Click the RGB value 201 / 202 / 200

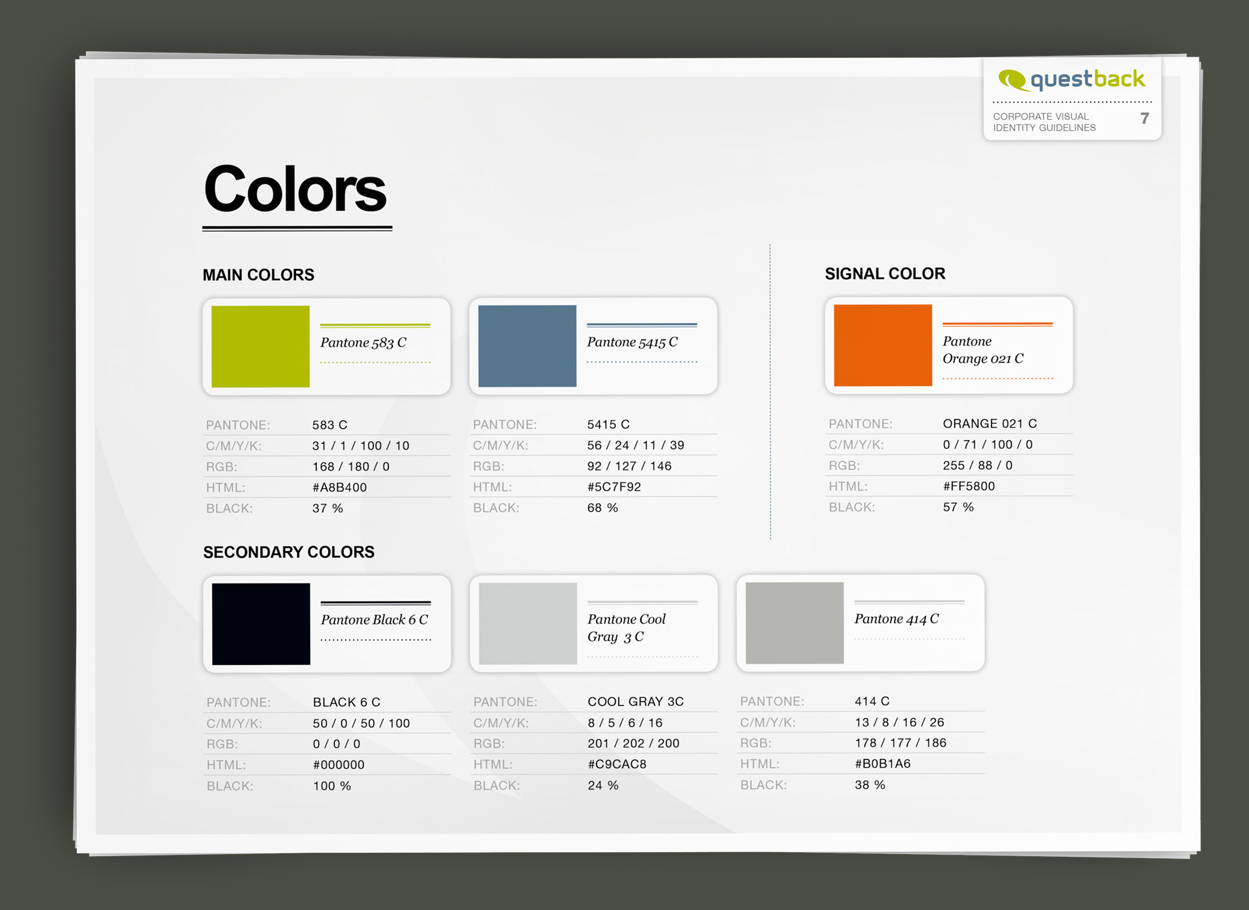click(634, 744)
